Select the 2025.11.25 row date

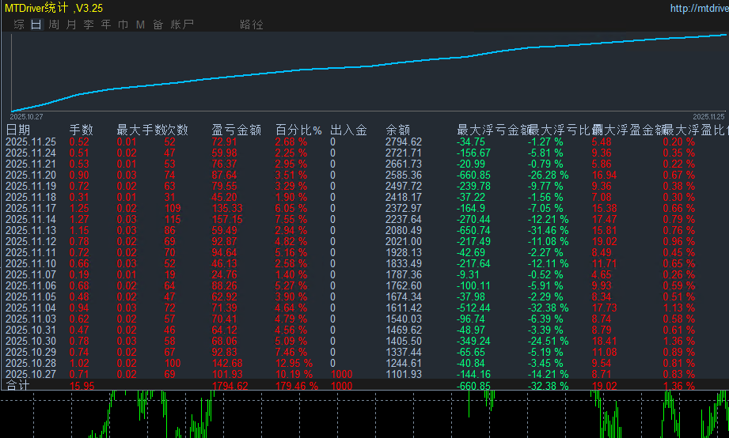point(31,142)
